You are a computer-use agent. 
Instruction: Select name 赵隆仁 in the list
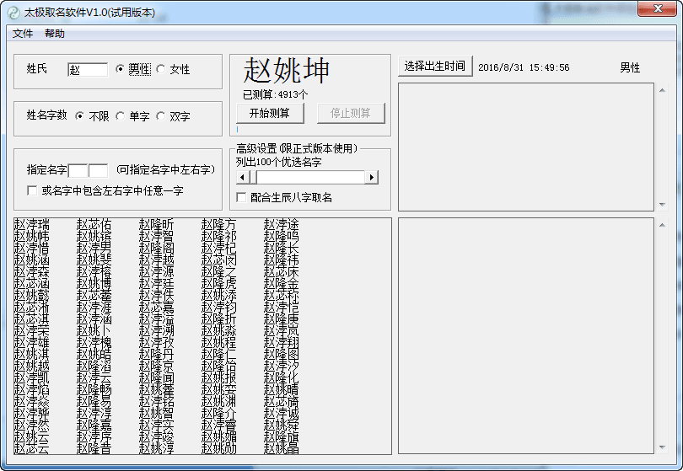click(x=218, y=354)
